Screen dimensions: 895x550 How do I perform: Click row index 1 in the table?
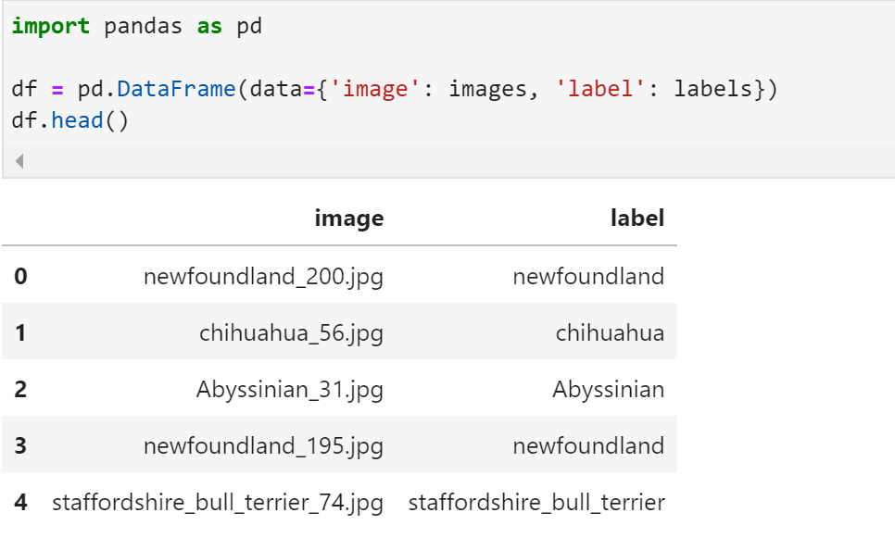point(20,332)
